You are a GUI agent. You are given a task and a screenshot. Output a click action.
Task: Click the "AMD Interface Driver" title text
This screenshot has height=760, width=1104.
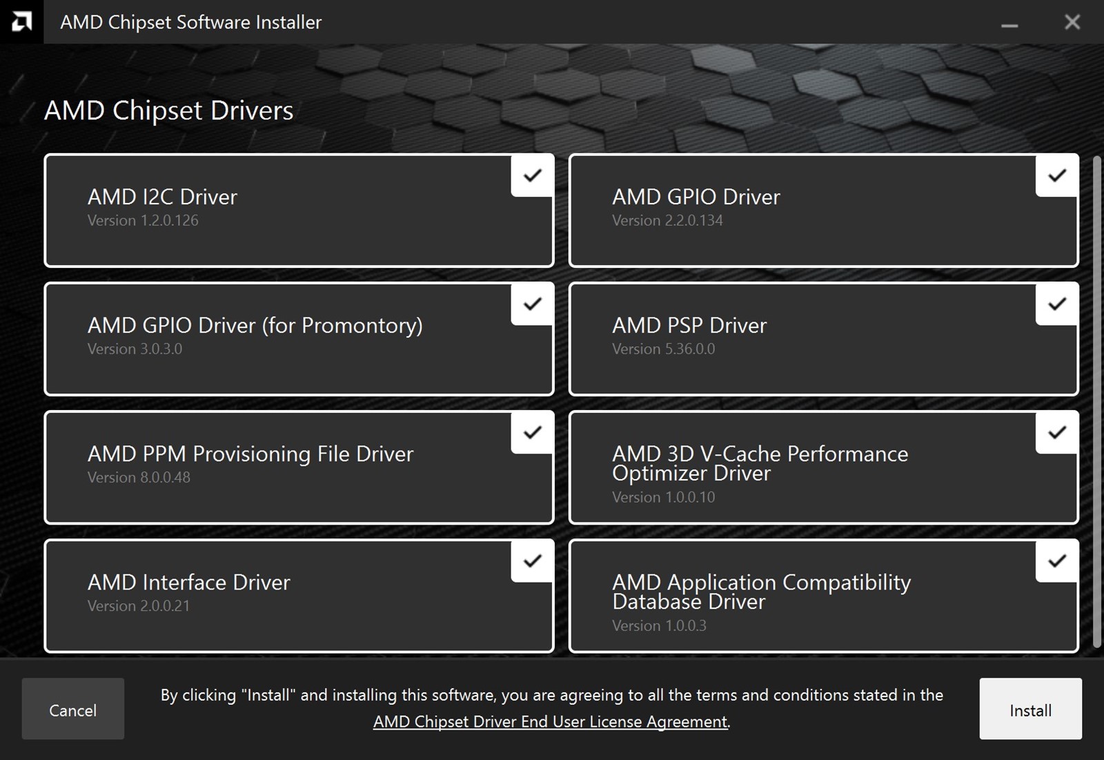point(188,583)
